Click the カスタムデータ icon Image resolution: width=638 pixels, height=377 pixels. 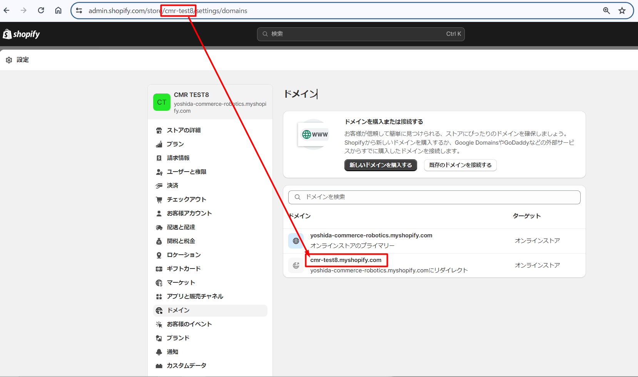[x=159, y=366]
